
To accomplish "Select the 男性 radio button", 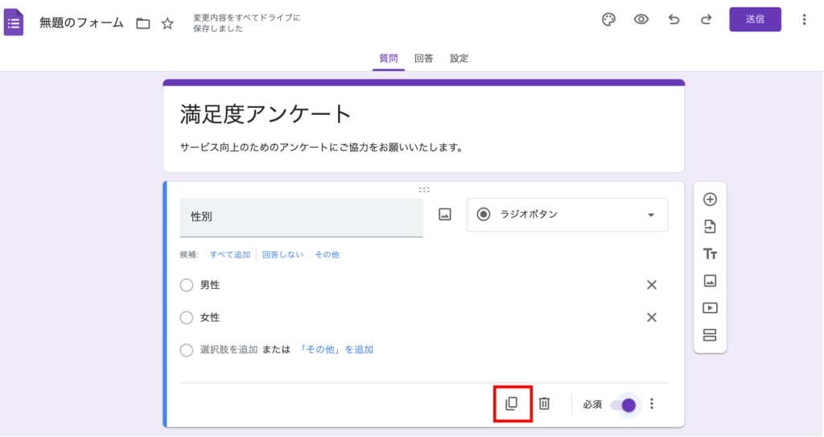I will pyautogui.click(x=187, y=285).
